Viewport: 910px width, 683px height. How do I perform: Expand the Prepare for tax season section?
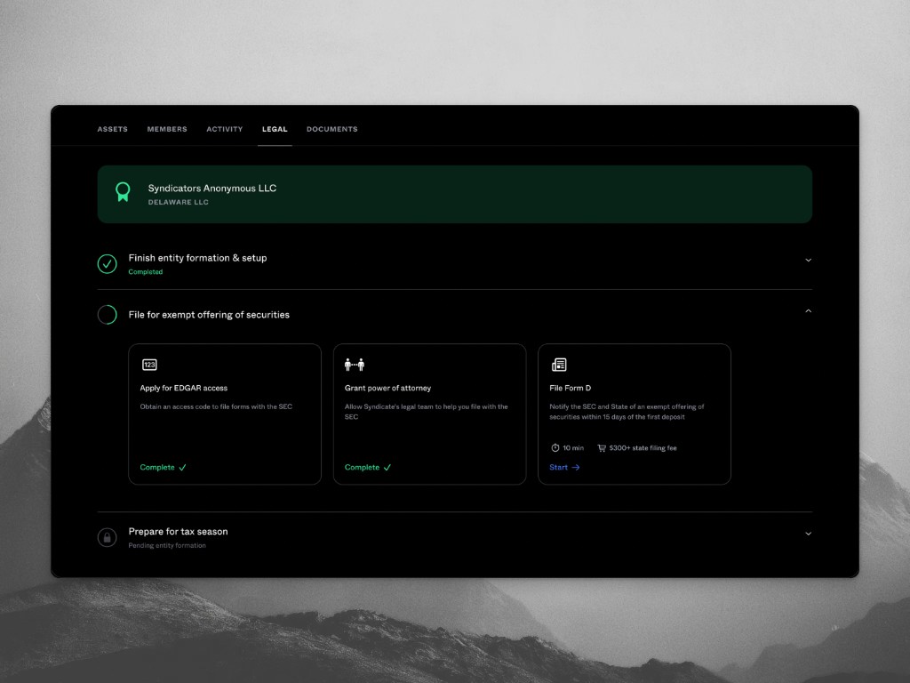pyautogui.click(x=808, y=534)
